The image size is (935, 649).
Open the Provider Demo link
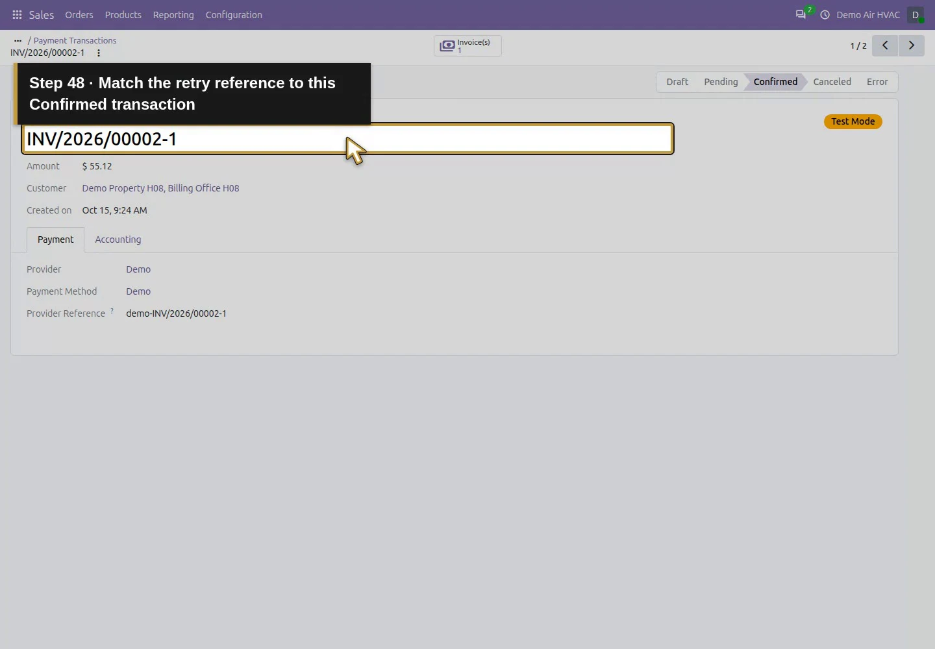coord(138,269)
